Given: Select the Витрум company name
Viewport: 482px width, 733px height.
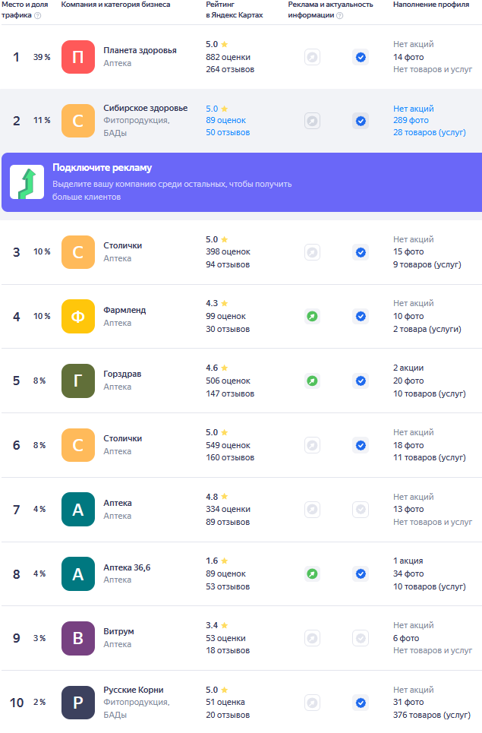Looking at the screenshot, I should click(118, 631).
